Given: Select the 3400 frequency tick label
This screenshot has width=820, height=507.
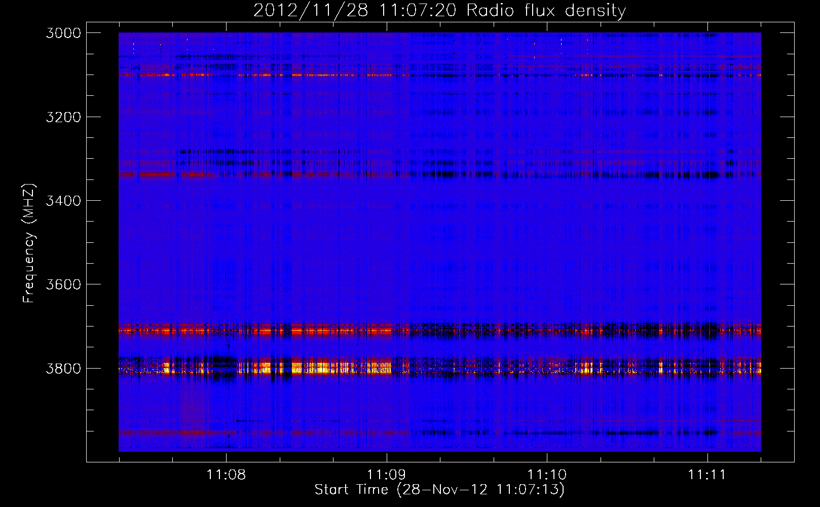Looking at the screenshot, I should click(63, 201).
